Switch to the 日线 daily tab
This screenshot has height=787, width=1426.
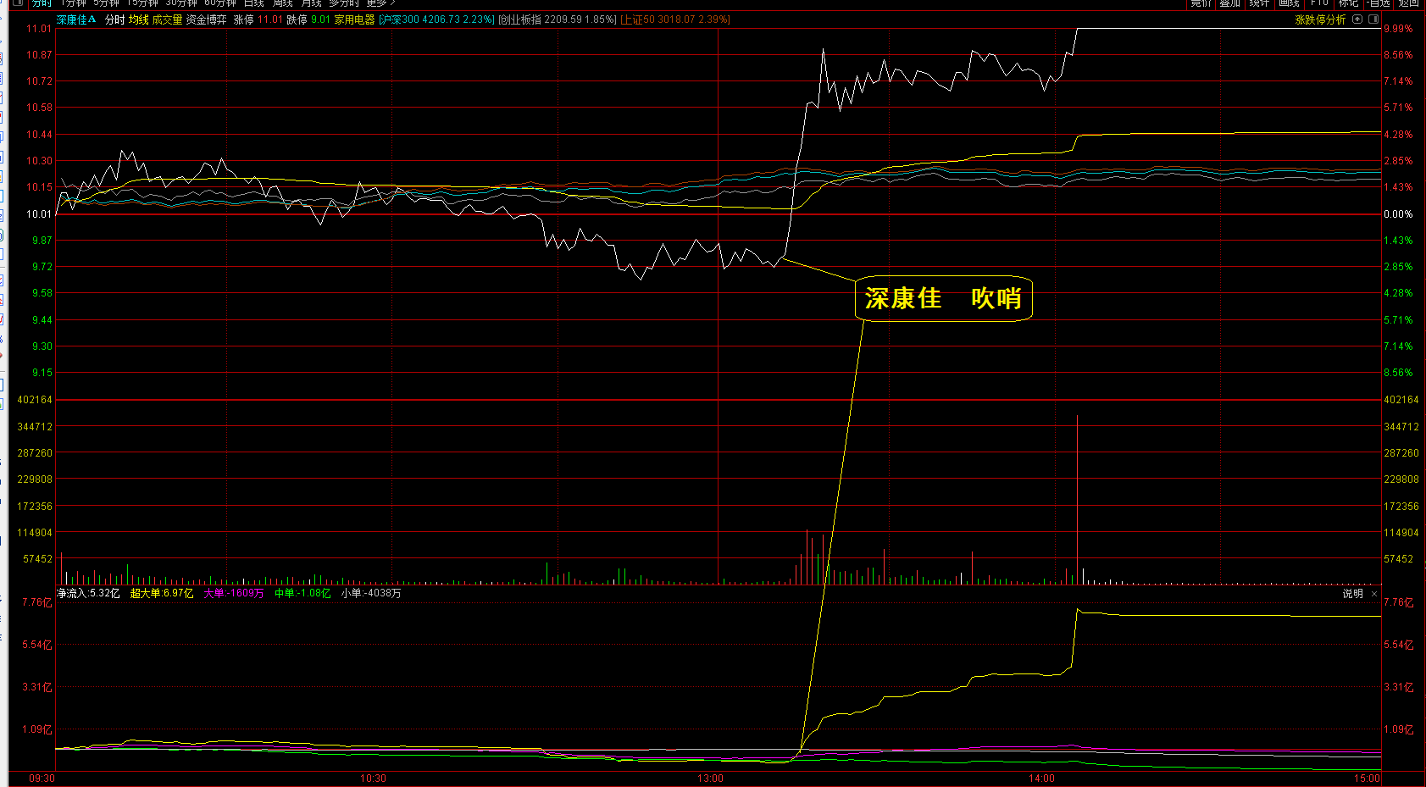click(254, 3)
